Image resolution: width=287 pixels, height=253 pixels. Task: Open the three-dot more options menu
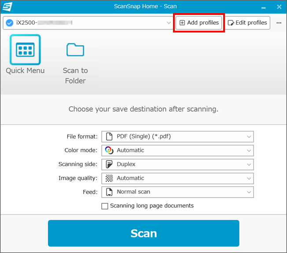tap(279, 23)
